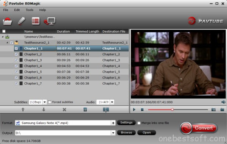This screenshot has height=144, width=227.
Task: Click the Pavtube logo
Action: click(x=205, y=21)
